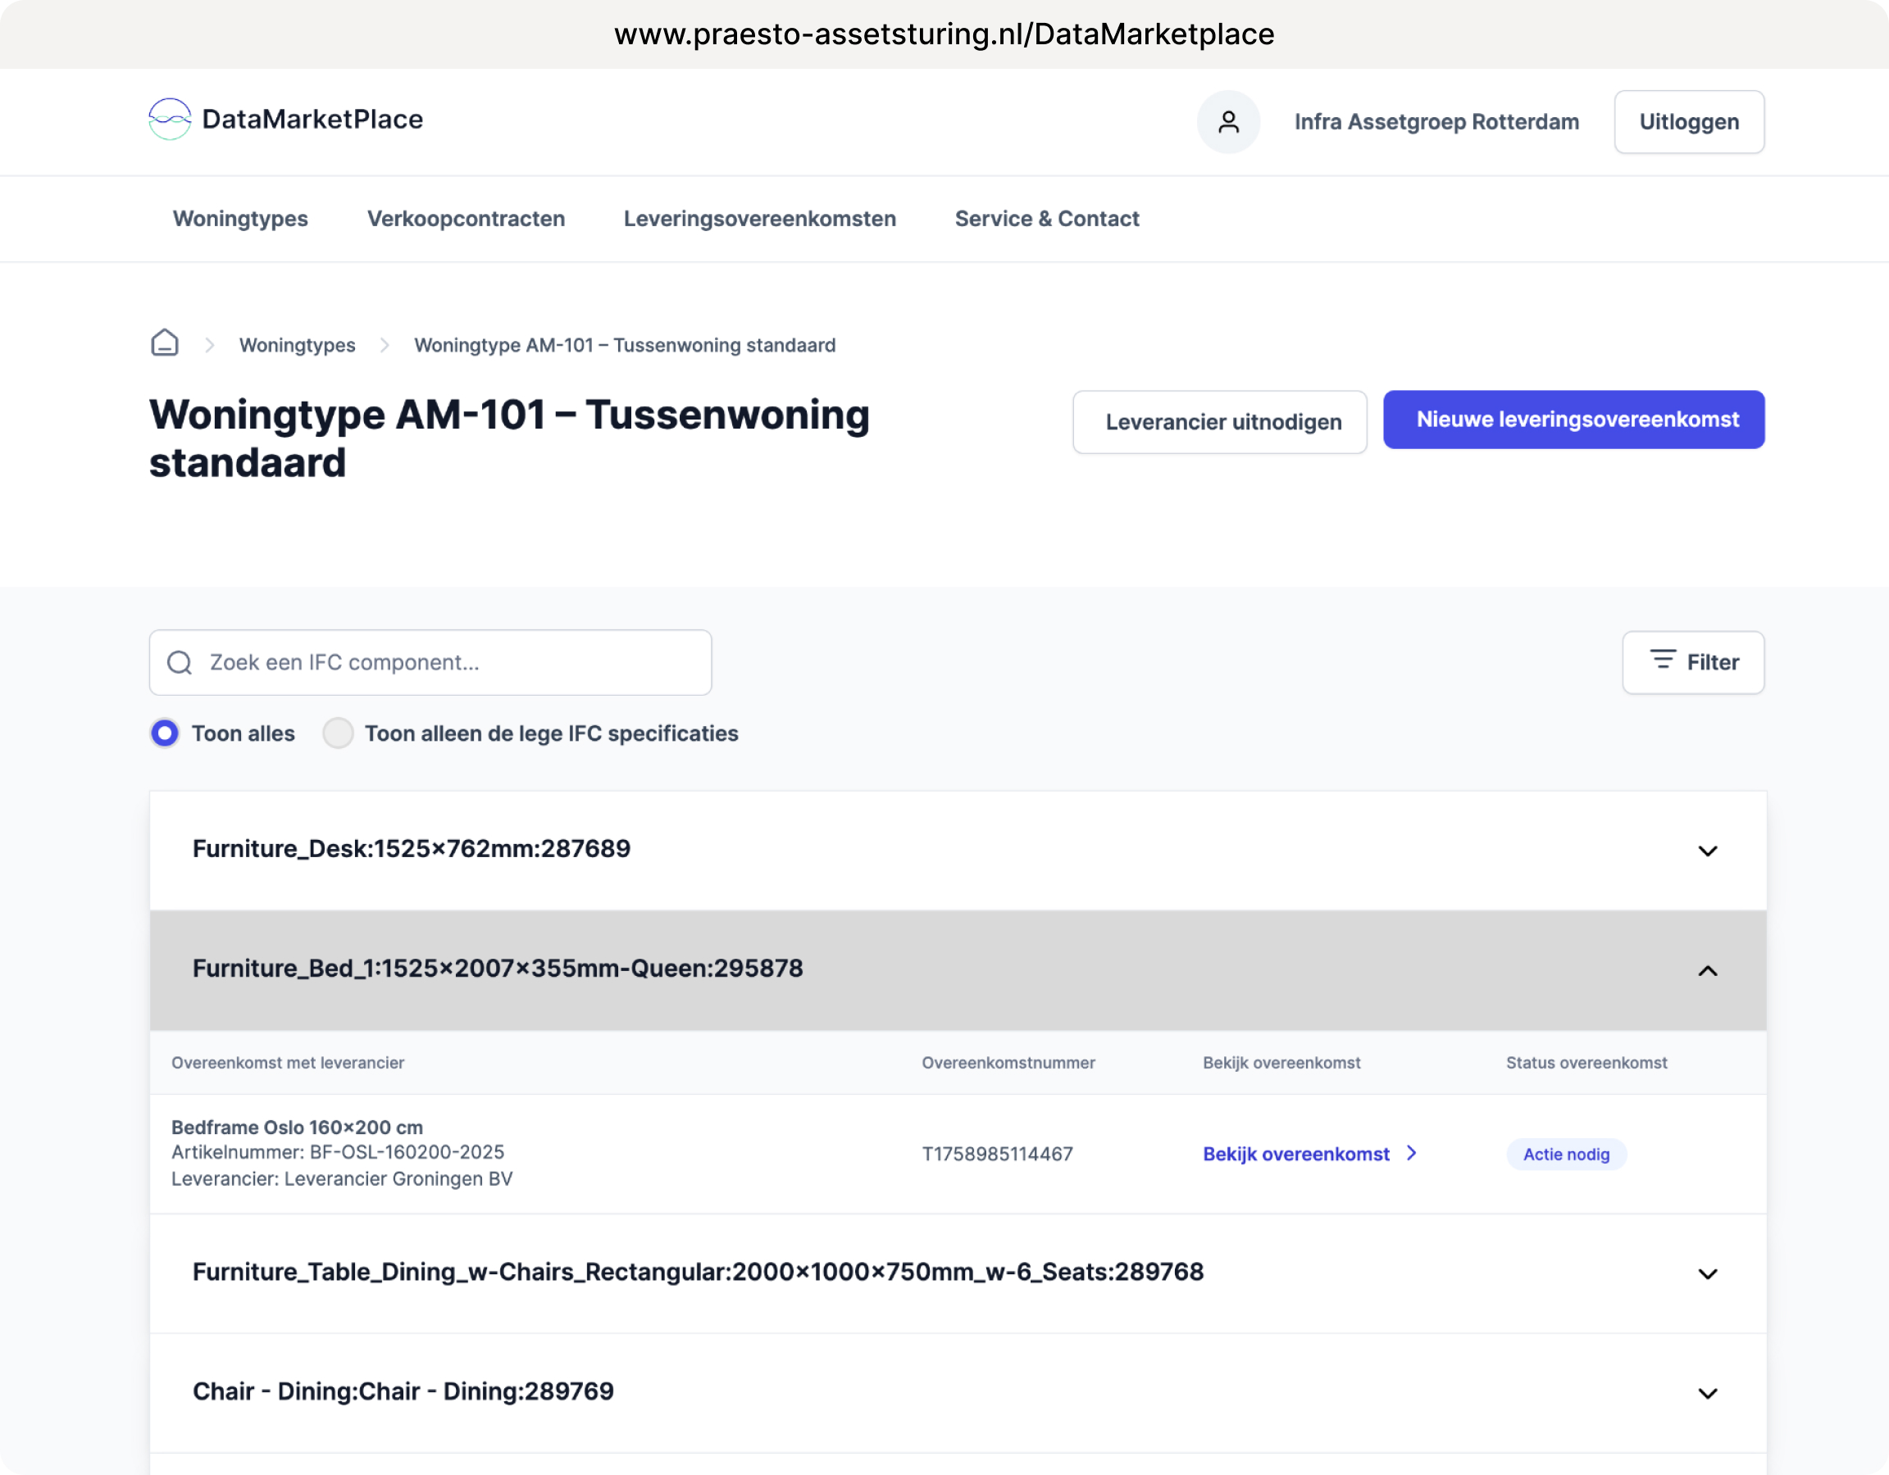Expand the Furniture_Desk component row
The image size is (1889, 1475).
(x=1707, y=851)
